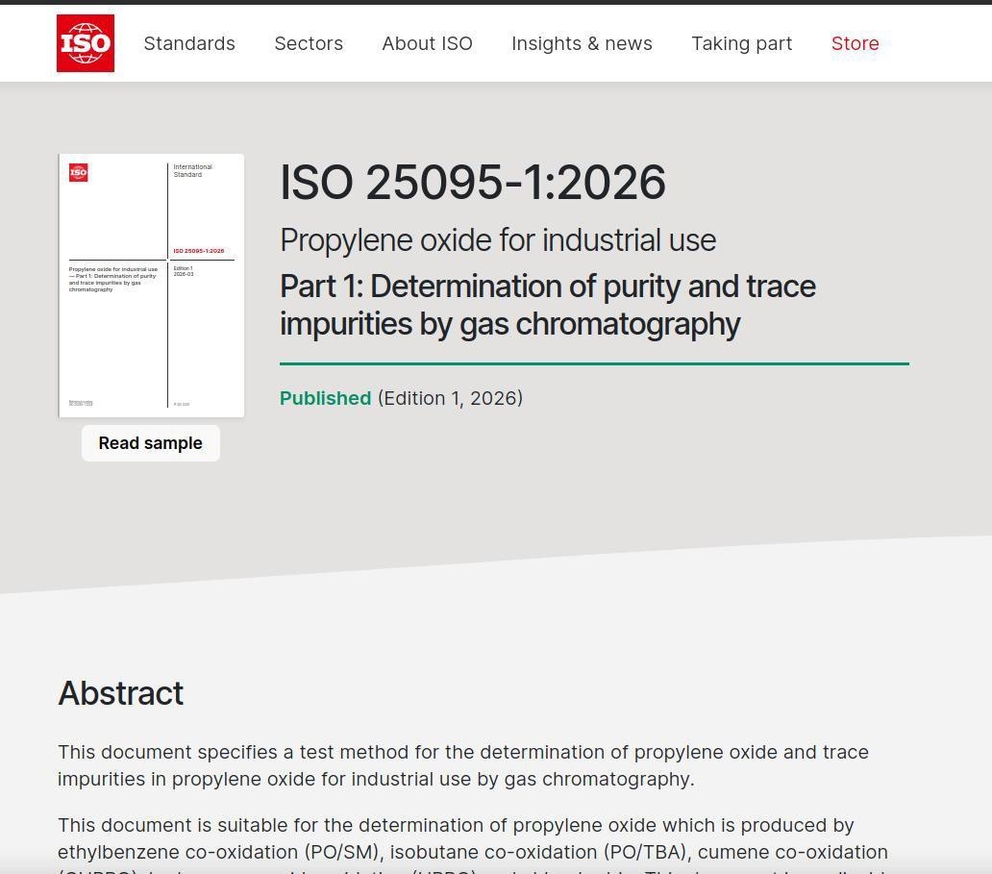Visit the Store link
Viewport: 992px width, 874px height.
pyautogui.click(x=855, y=43)
